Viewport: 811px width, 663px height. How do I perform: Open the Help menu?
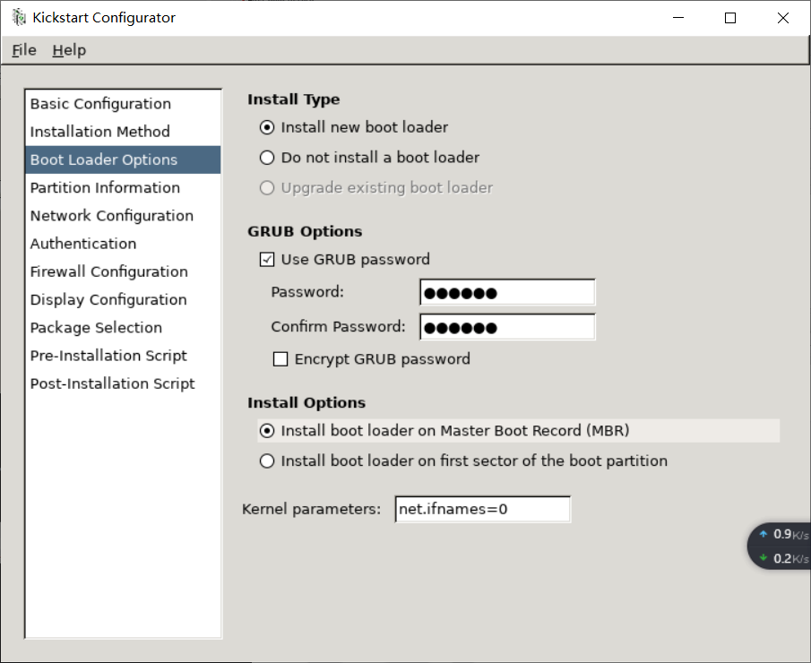69,50
